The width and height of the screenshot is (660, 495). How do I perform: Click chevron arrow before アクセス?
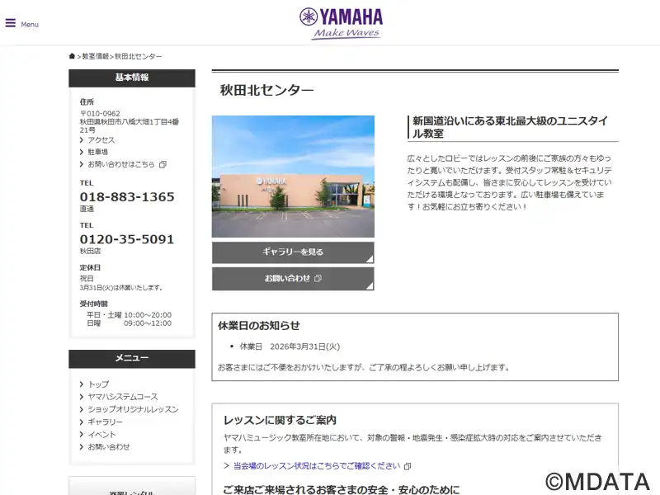point(82,139)
